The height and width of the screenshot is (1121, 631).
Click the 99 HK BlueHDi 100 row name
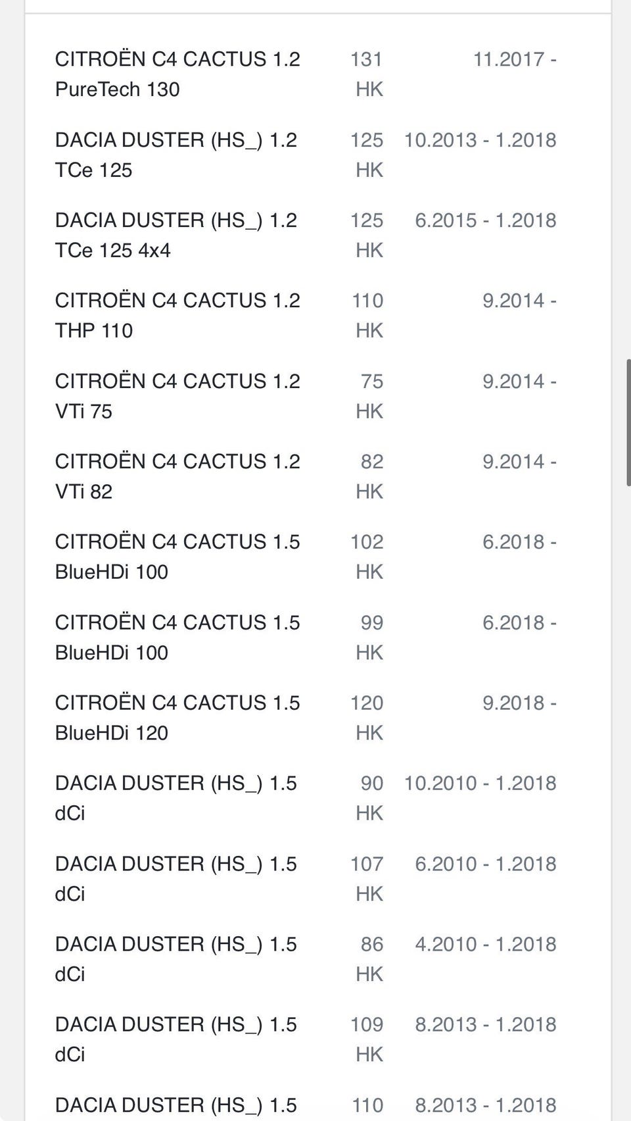[177, 637]
